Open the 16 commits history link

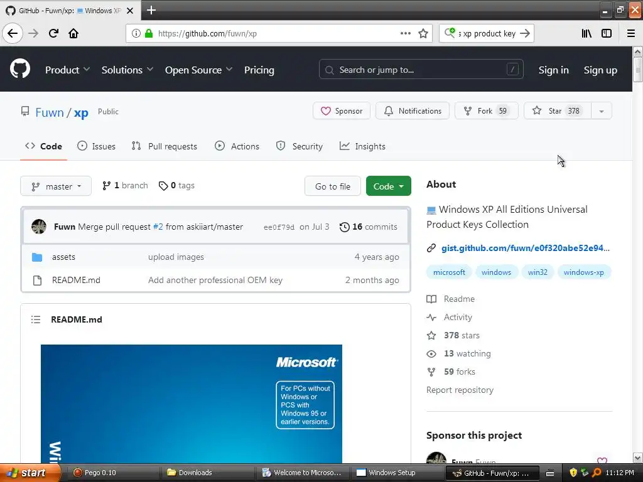[x=368, y=227]
